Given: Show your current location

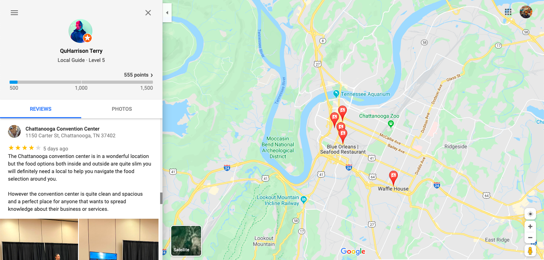Looking at the screenshot, I should [530, 214].
